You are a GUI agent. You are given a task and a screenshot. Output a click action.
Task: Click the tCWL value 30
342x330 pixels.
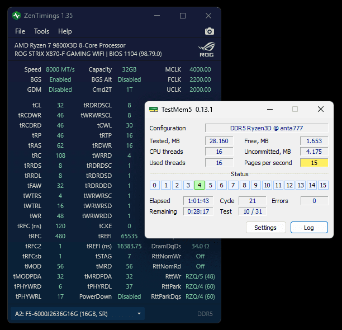(129, 125)
